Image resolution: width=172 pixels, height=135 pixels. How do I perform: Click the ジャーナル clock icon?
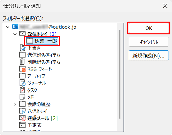23,83
